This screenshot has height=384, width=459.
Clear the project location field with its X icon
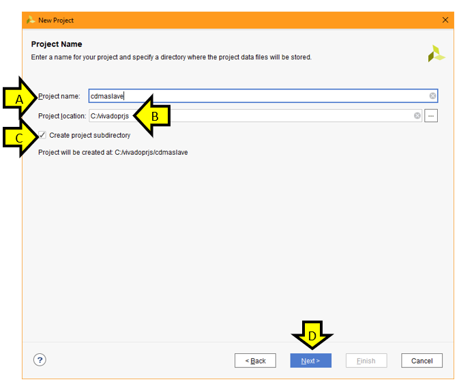point(417,116)
